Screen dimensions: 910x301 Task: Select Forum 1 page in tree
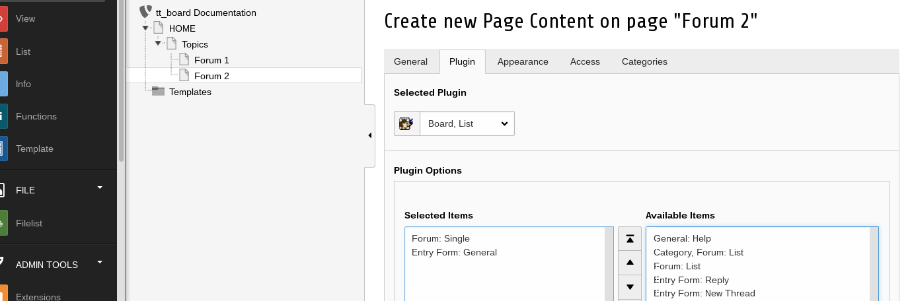(211, 60)
